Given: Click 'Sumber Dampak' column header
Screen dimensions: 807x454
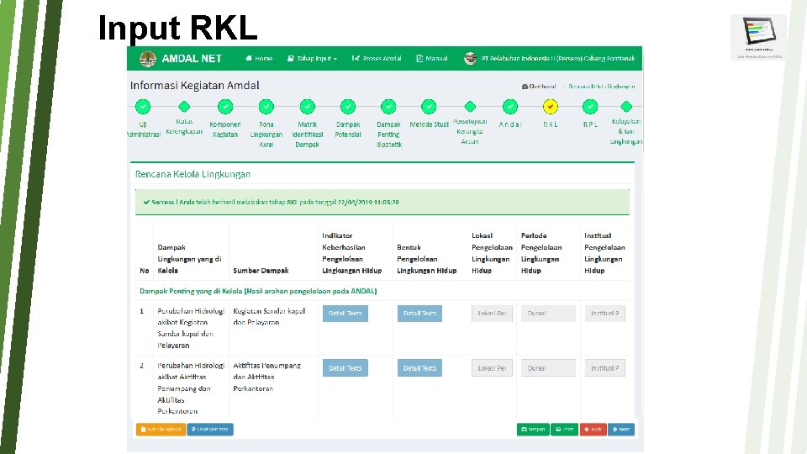Looking at the screenshot, I should coord(261,271).
